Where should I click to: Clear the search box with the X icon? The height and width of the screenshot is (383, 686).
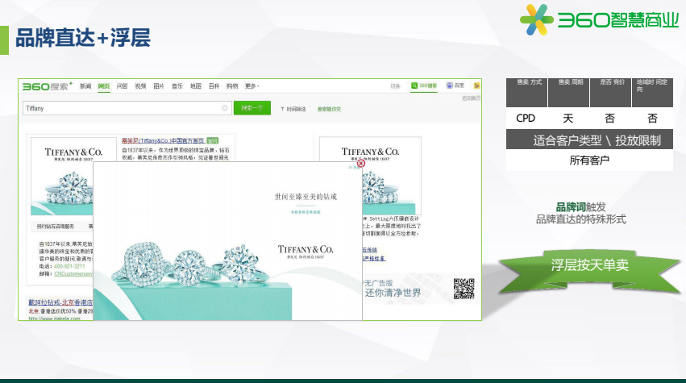(225, 108)
